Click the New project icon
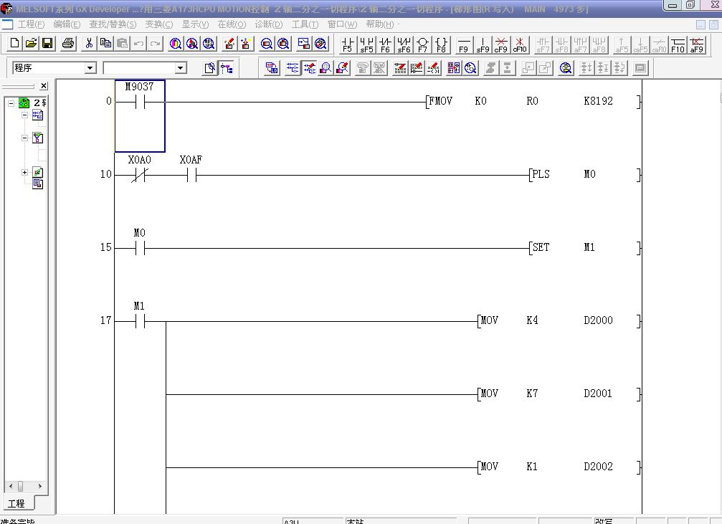 point(16,44)
